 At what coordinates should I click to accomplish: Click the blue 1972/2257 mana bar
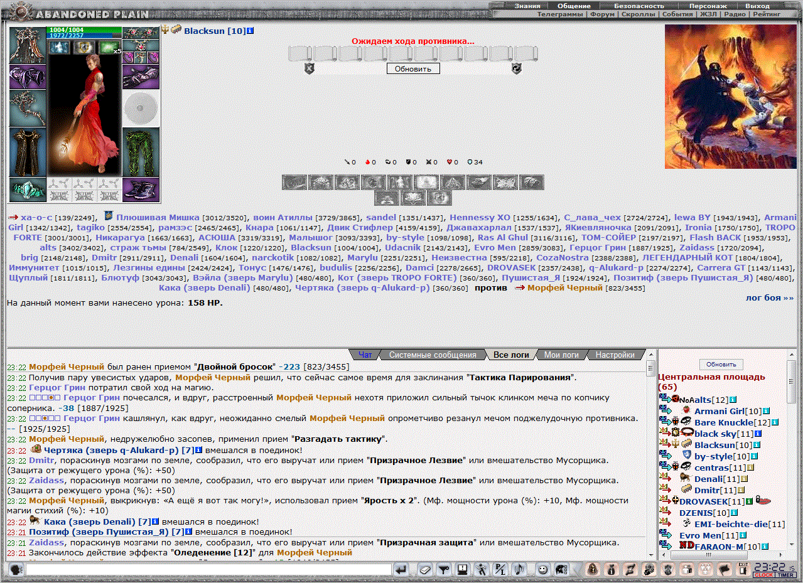click(84, 36)
